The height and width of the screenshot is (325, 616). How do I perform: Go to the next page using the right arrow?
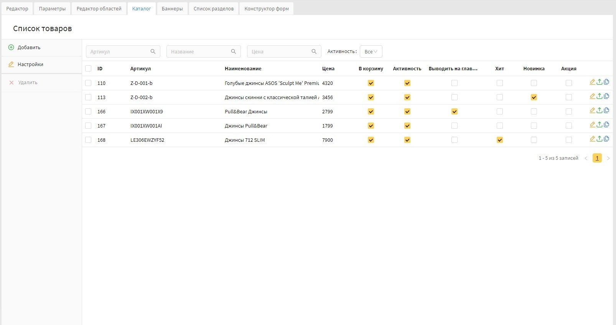608,158
